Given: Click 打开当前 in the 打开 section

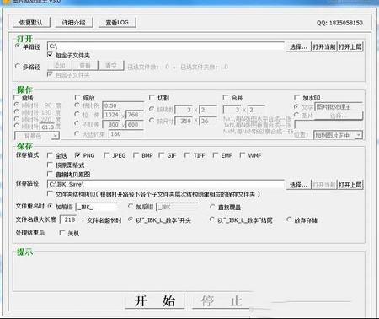Looking at the screenshot, I should 324,46.
